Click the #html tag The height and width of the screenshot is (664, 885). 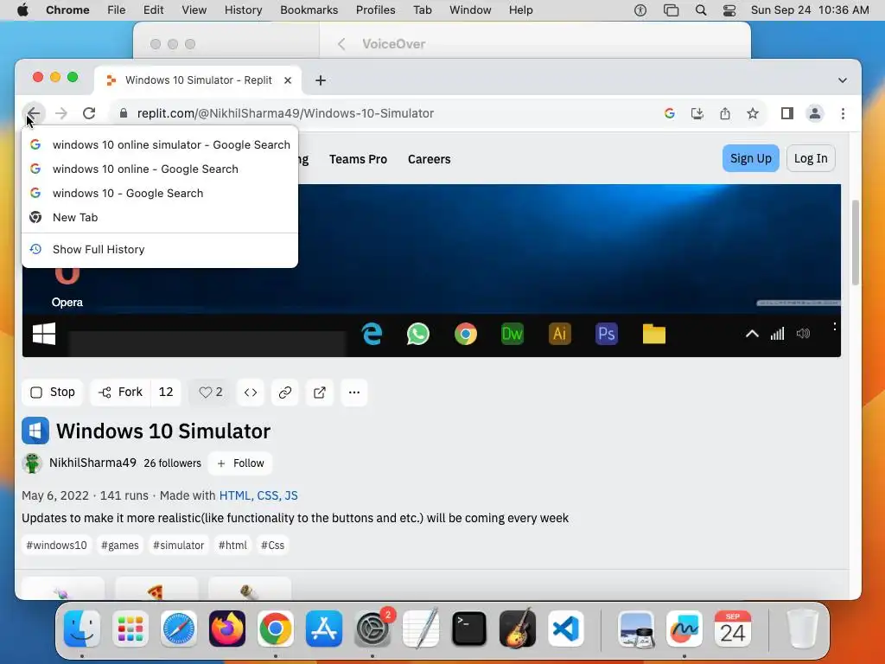pos(232,546)
